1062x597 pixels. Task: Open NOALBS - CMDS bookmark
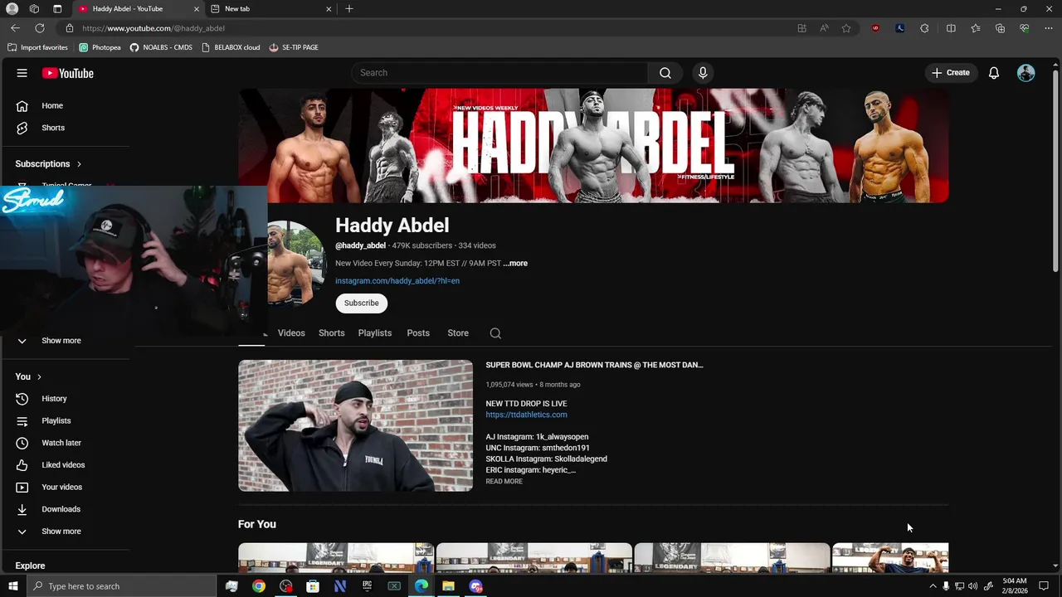(161, 47)
